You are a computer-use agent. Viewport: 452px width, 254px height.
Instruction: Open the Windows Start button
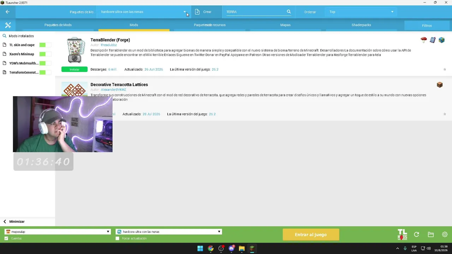pyautogui.click(x=200, y=248)
